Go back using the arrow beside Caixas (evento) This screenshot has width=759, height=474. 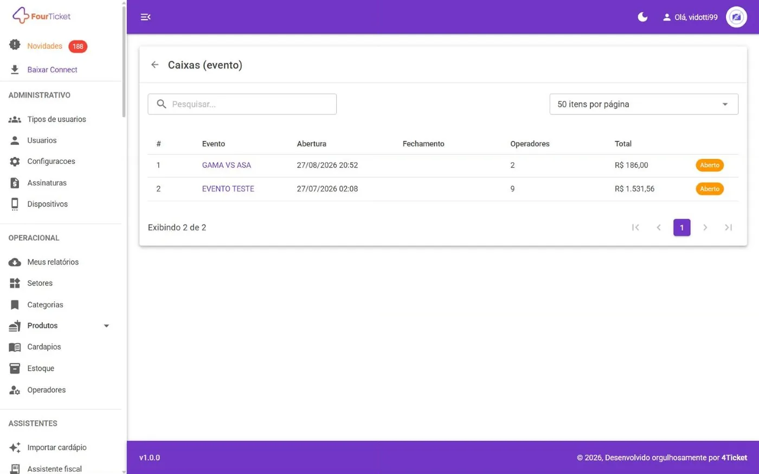tap(155, 65)
